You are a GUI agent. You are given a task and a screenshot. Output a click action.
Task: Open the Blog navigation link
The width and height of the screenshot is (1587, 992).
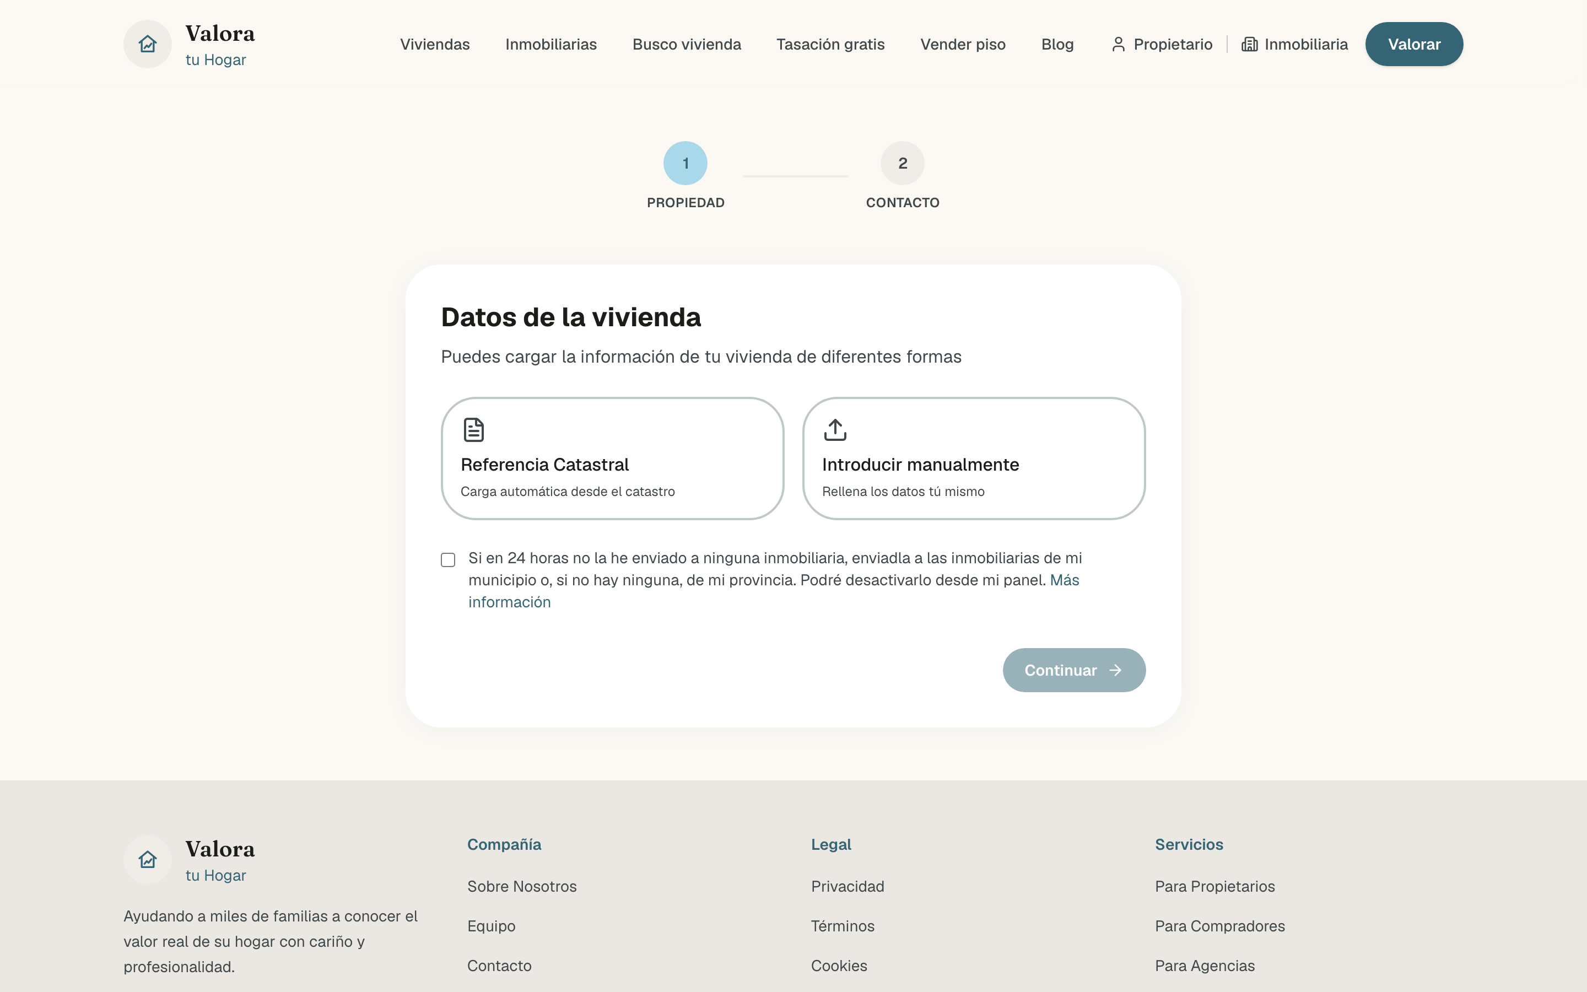(x=1057, y=44)
